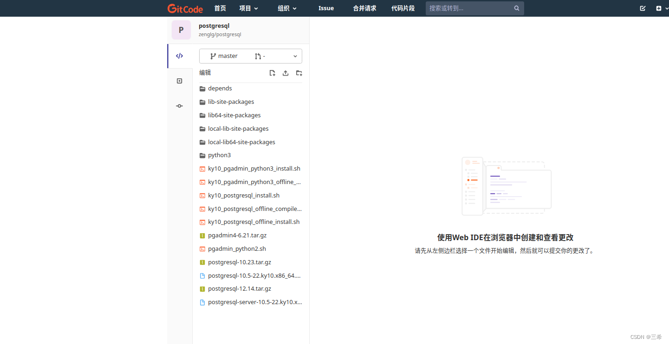Click the python3 folder icon

click(202, 155)
